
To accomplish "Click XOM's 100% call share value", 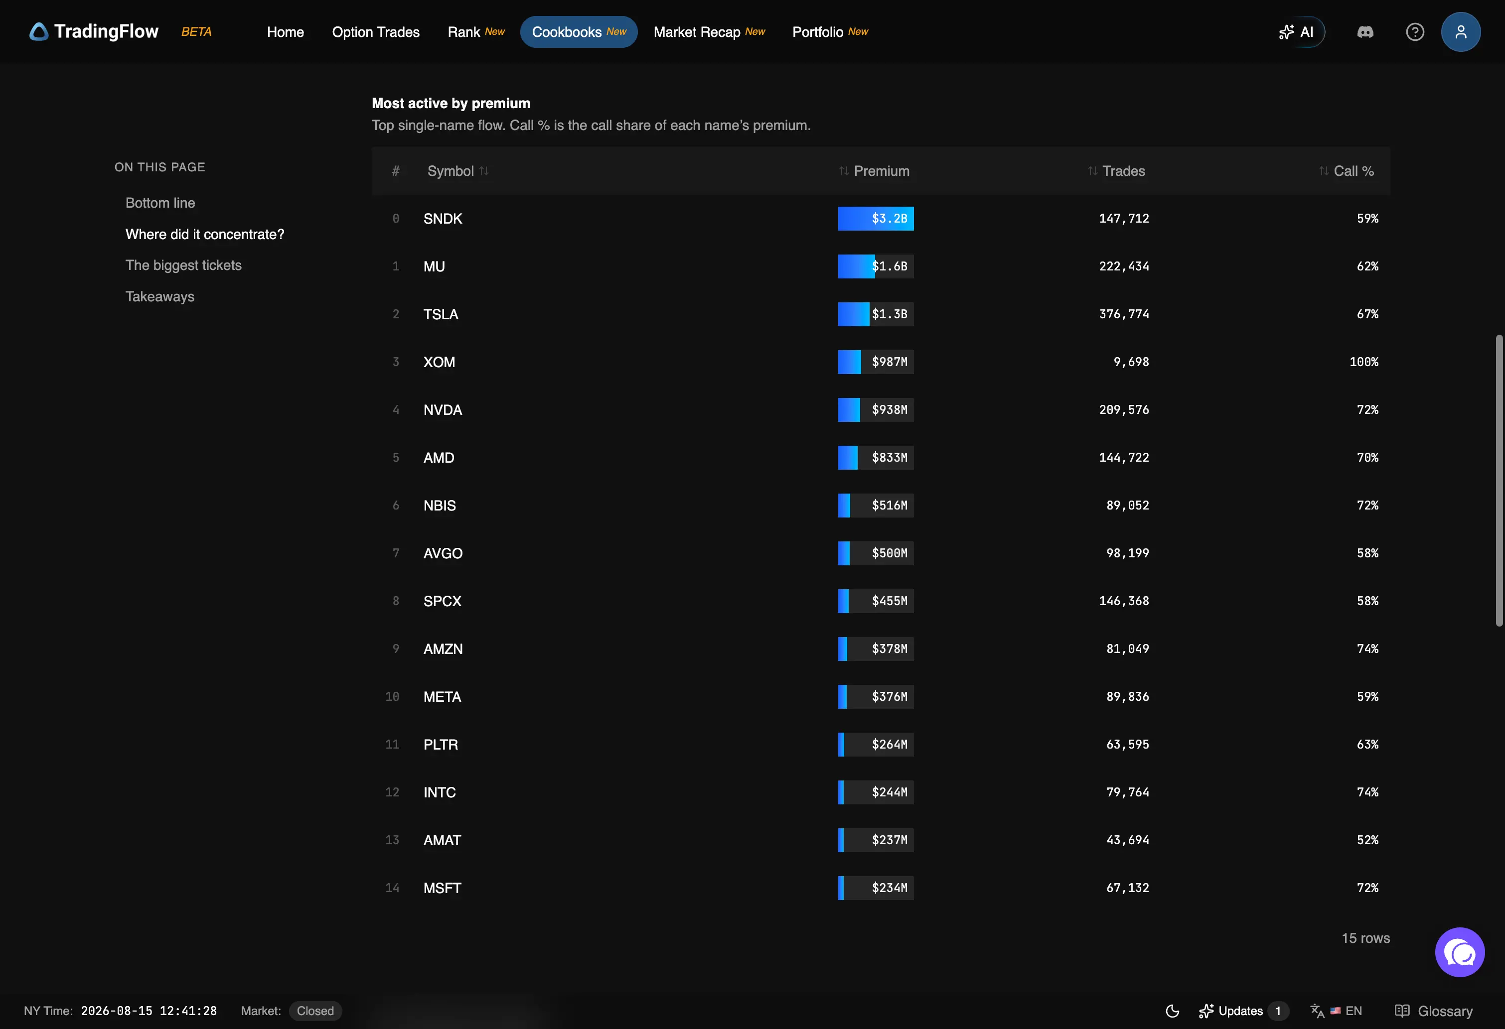I will [1364, 362].
